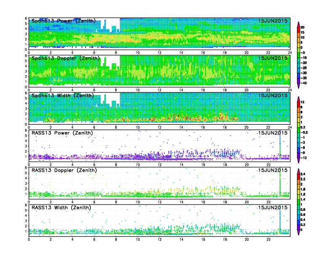Click the "-6" label on the middle colorbar
The height and width of the screenshot is (257, 333).
[303, 147]
